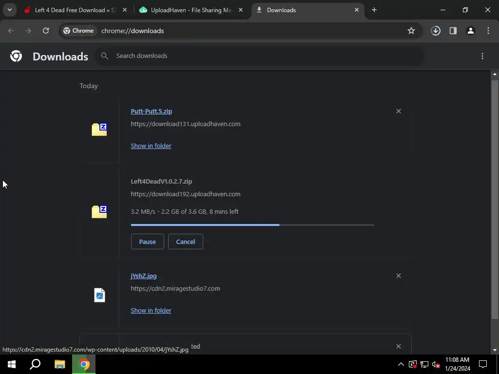499x374 pixels.
Task: Open File Explorer from taskbar
Action: click(x=59, y=364)
